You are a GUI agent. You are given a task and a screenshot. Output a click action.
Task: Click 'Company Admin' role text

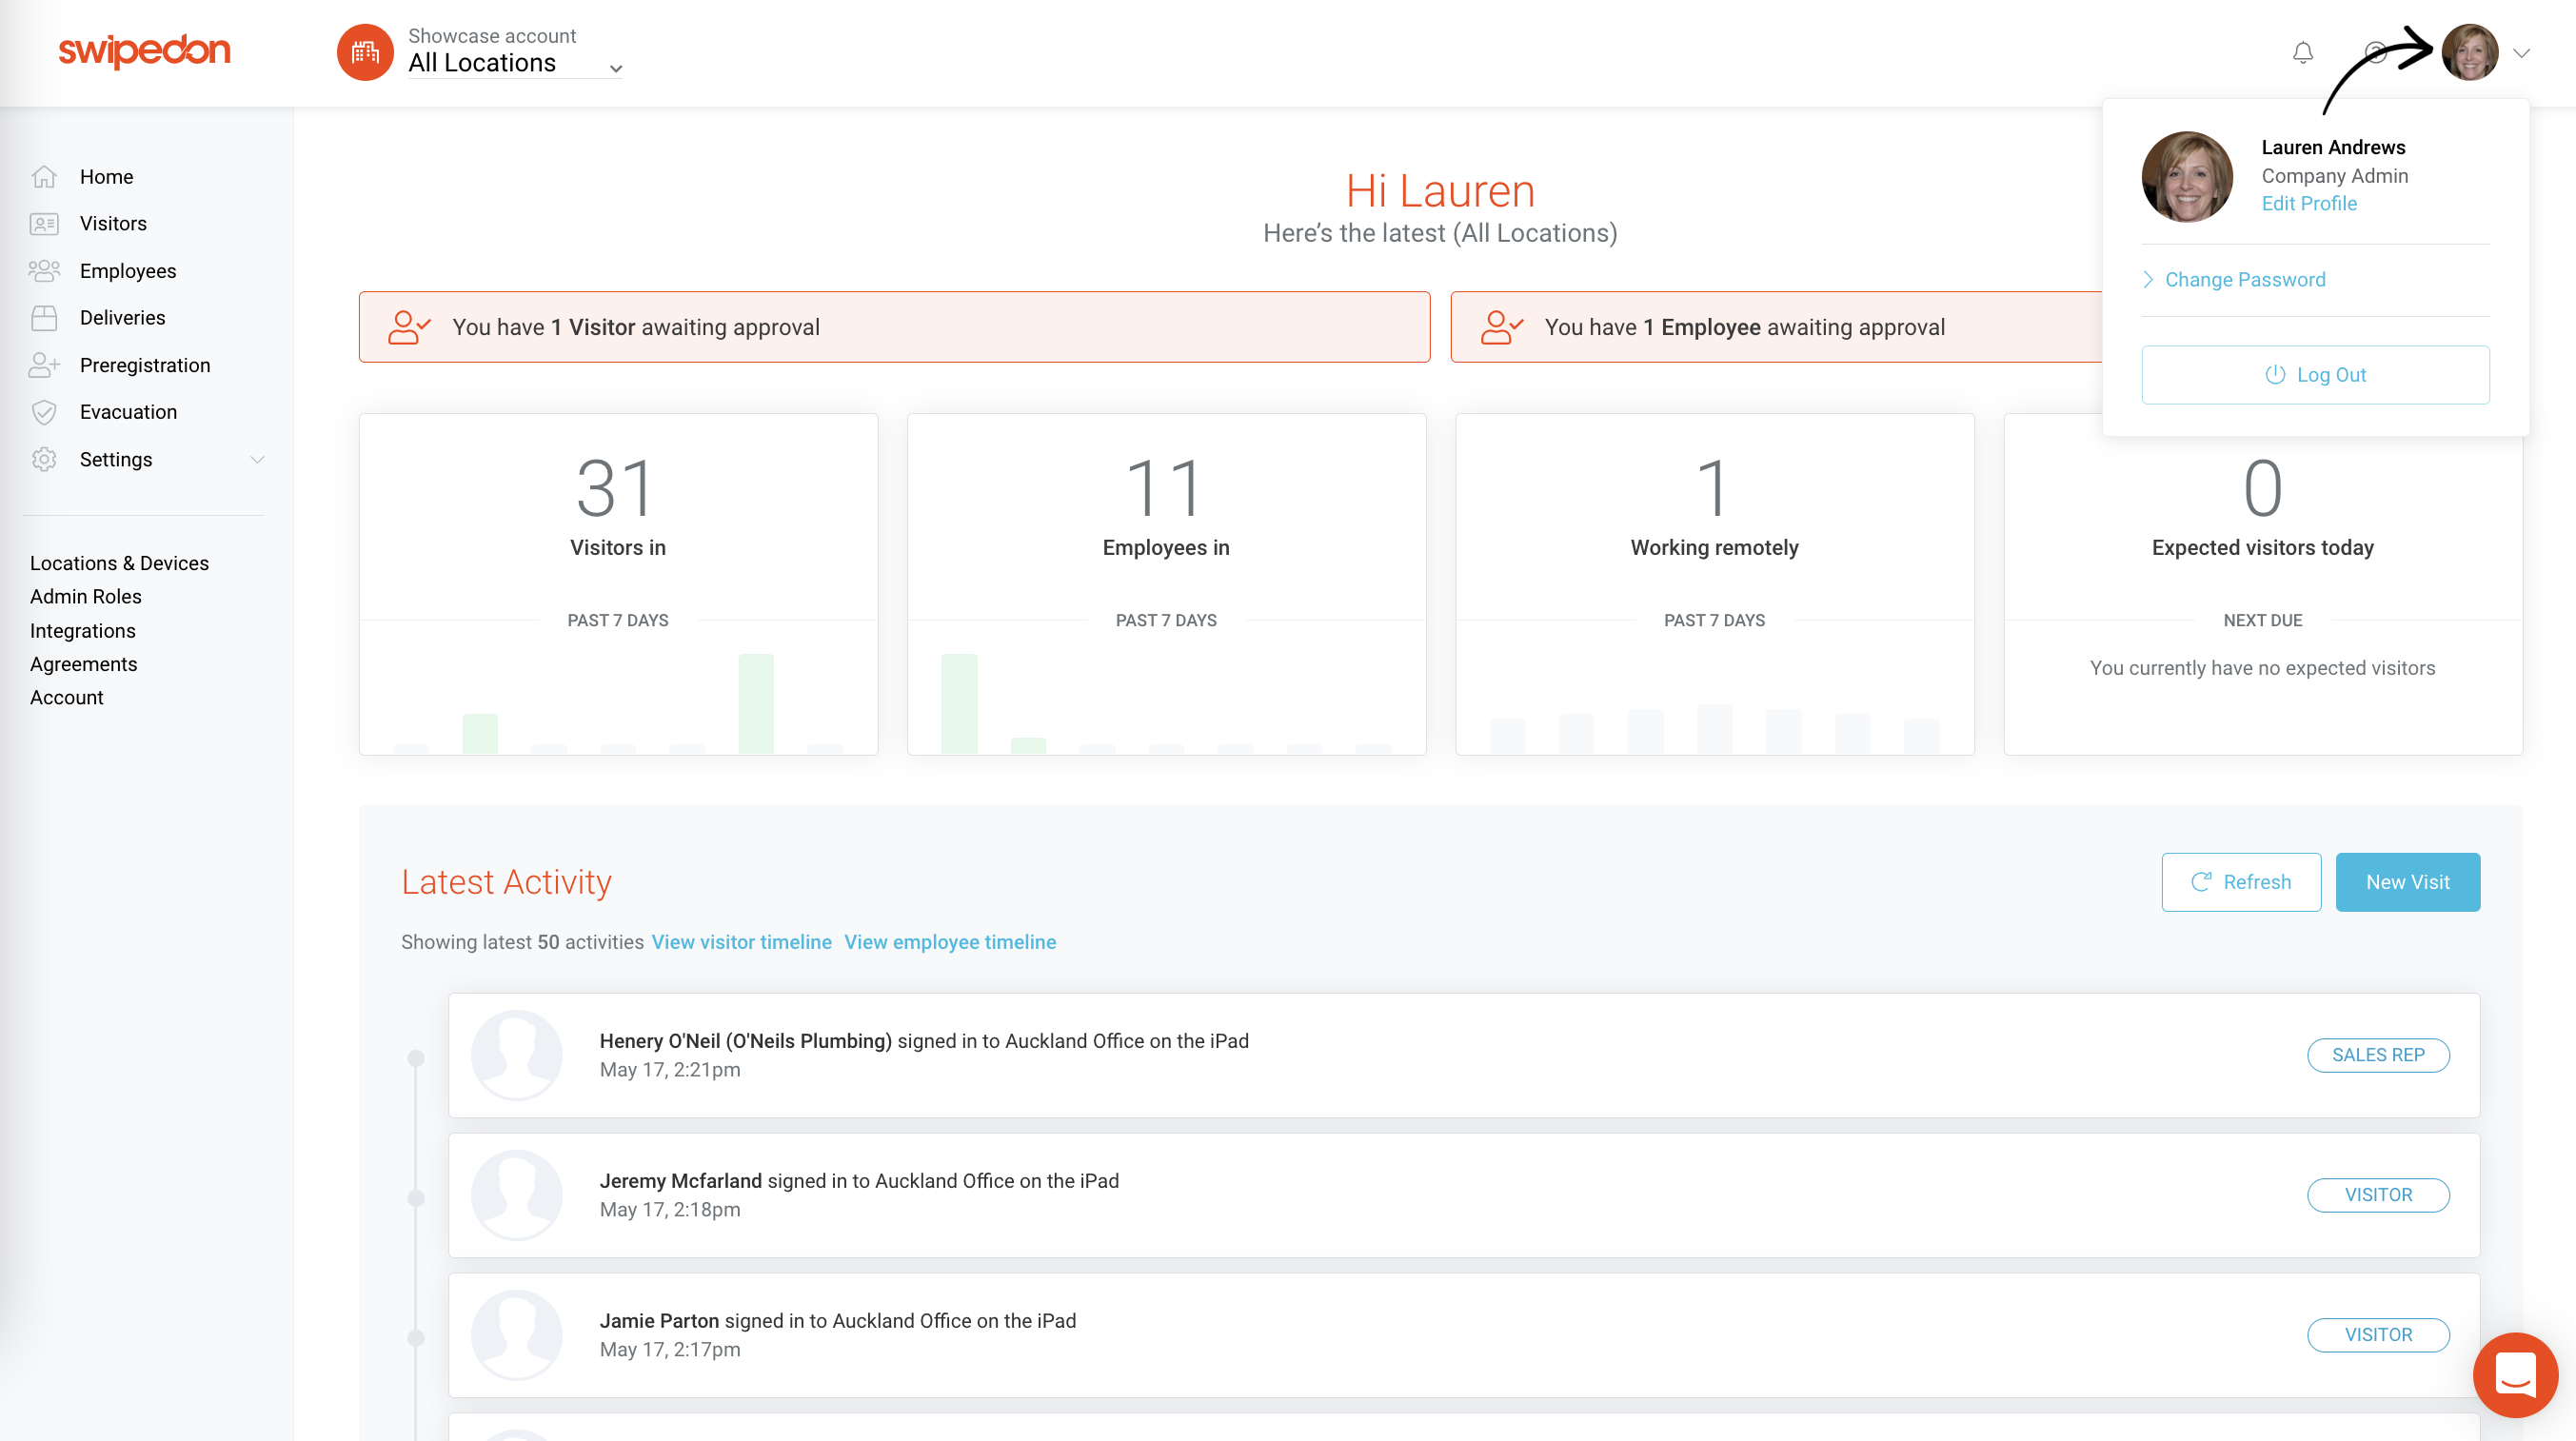pyautogui.click(x=2335, y=176)
